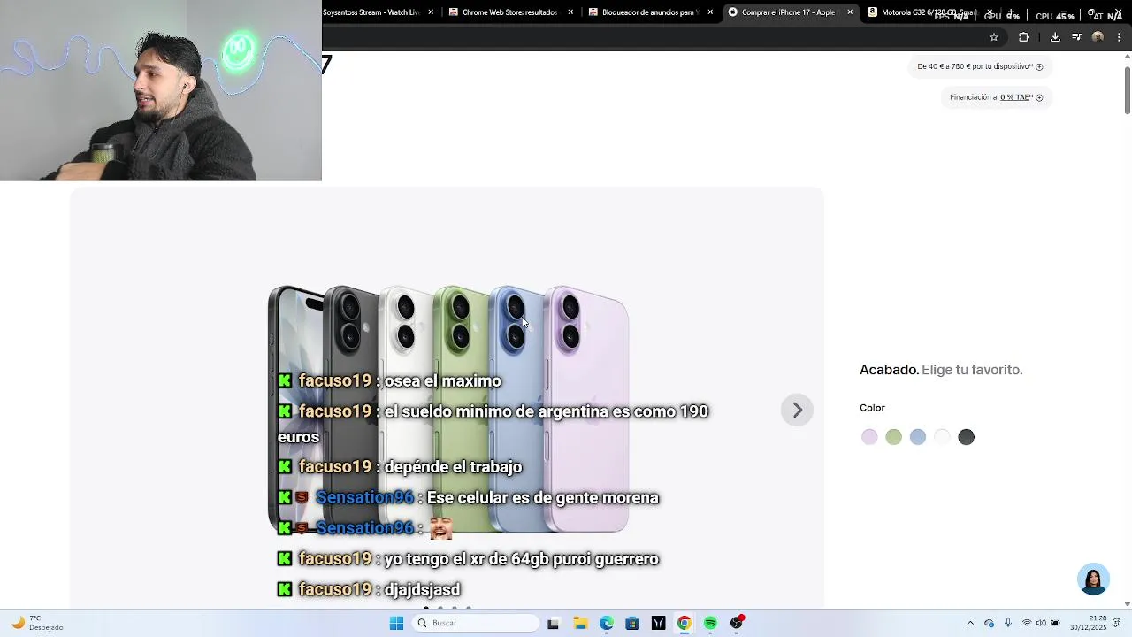Open weather widget showing 7°C Despejado
The width and height of the screenshot is (1132, 637).
[37, 623]
